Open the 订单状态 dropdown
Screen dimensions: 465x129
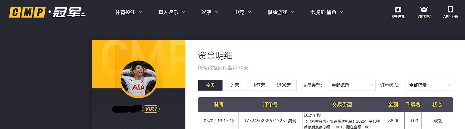429,85
